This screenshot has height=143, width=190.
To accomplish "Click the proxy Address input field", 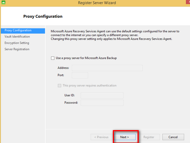I will click(x=107, y=68).
